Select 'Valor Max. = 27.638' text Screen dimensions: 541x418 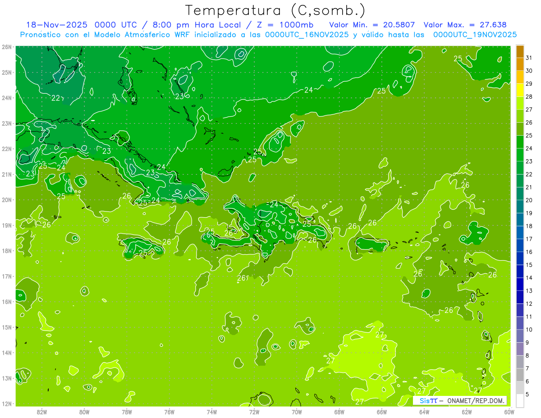465,25
